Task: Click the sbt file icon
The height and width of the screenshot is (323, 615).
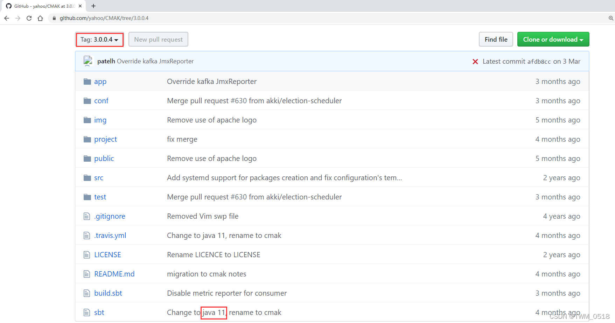Action: click(87, 313)
